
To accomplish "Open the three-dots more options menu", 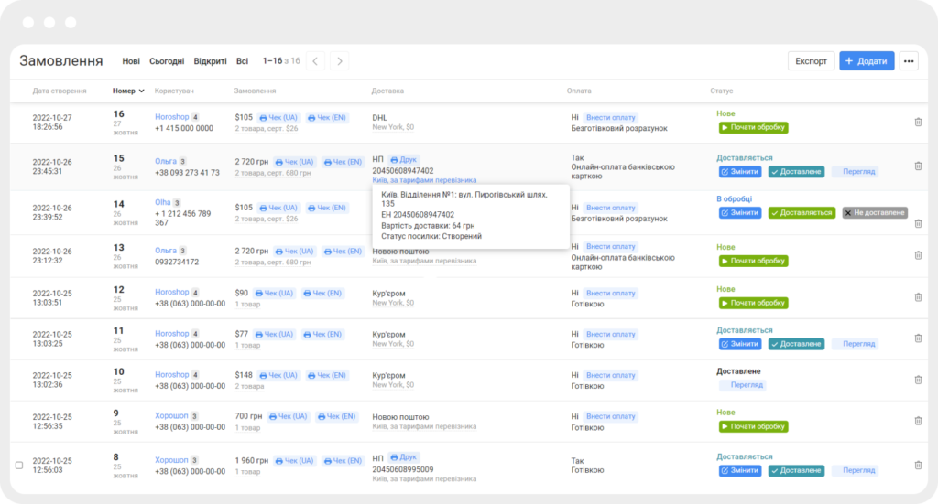I will coord(908,61).
